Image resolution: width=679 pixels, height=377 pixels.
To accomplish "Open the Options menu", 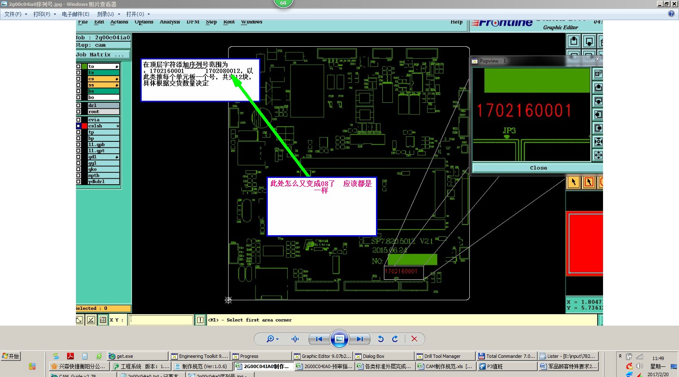I will click(x=144, y=22).
